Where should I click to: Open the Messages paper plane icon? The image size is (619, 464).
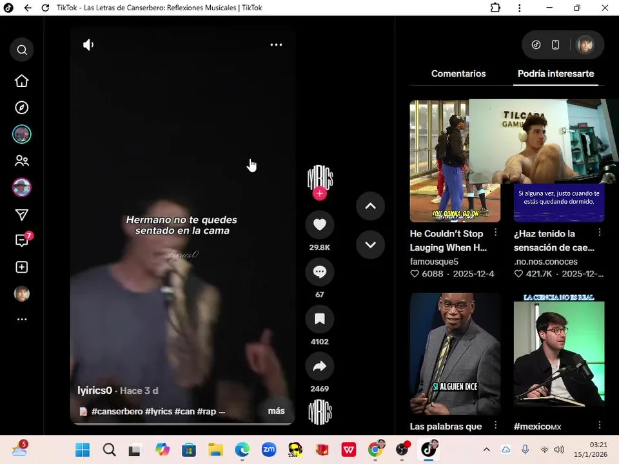tap(22, 215)
